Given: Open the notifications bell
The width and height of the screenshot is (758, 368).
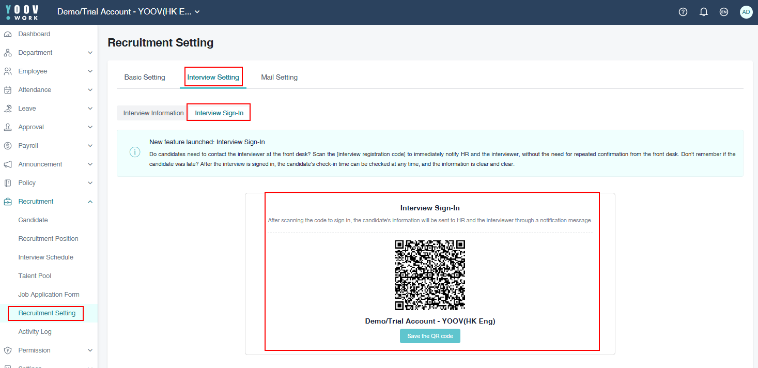Looking at the screenshot, I should [703, 12].
